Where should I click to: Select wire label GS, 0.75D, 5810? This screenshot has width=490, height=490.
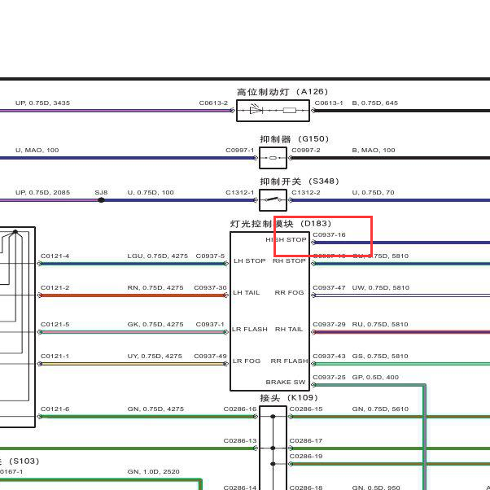380,356
